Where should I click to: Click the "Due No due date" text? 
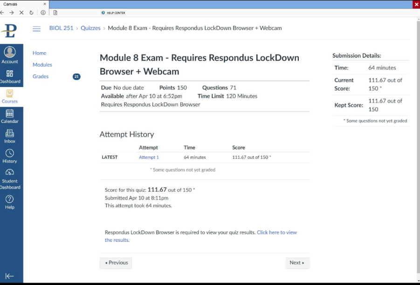click(x=123, y=88)
